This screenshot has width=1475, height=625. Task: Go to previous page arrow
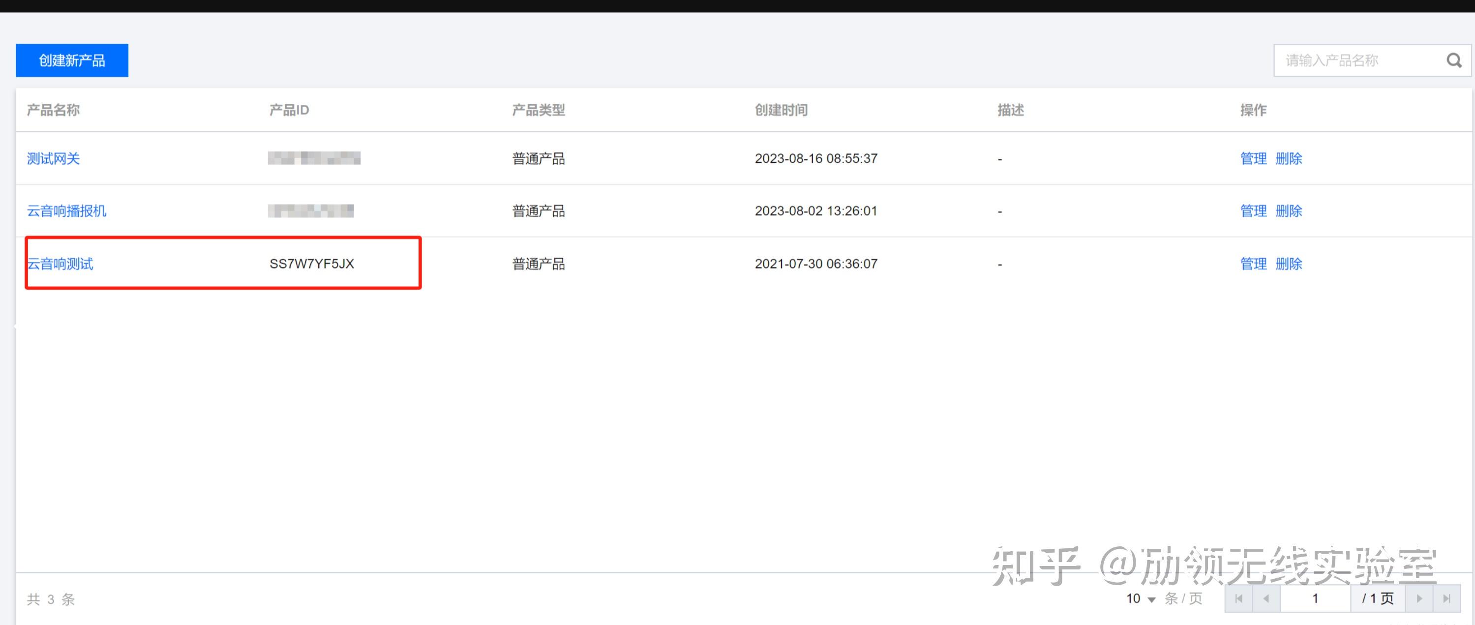1266,598
